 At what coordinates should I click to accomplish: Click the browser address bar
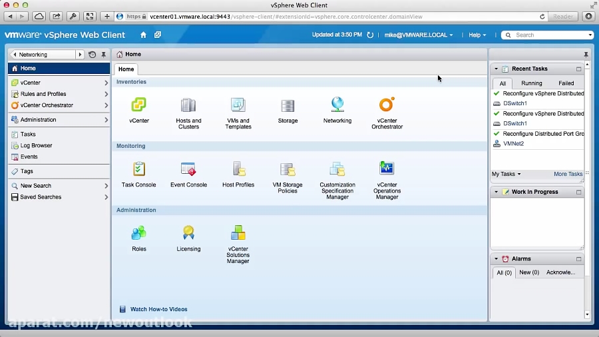(331, 17)
